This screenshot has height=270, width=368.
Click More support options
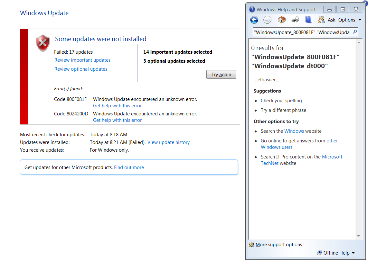(278, 245)
